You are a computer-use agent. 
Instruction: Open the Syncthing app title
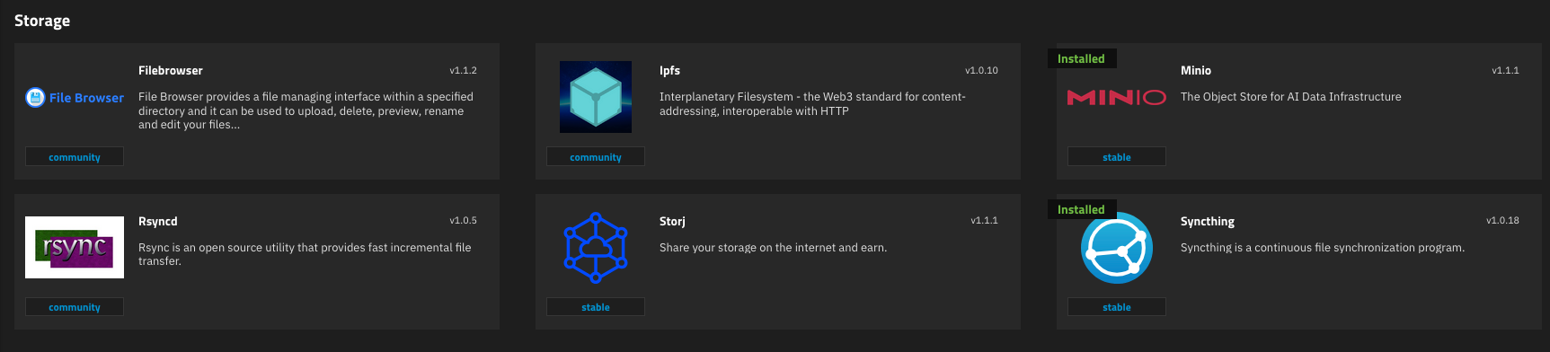[x=1208, y=221]
